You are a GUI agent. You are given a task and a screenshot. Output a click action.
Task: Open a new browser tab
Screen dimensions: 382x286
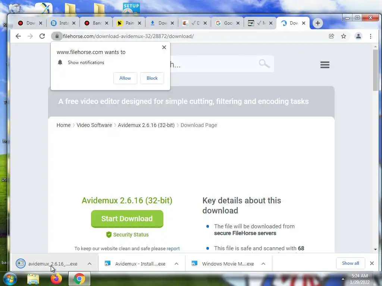pyautogui.click(x=318, y=23)
